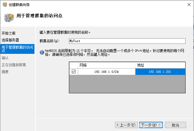
Task: Close the 创建群集向导 window
Action: (189, 5)
